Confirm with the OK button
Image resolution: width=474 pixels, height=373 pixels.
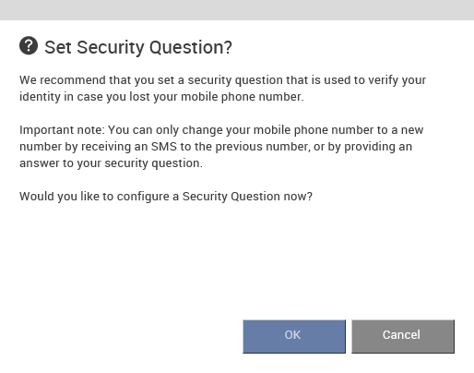click(x=294, y=336)
